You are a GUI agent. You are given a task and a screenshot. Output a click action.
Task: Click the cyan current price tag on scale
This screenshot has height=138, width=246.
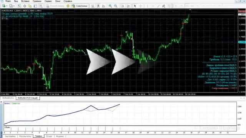click(242, 42)
